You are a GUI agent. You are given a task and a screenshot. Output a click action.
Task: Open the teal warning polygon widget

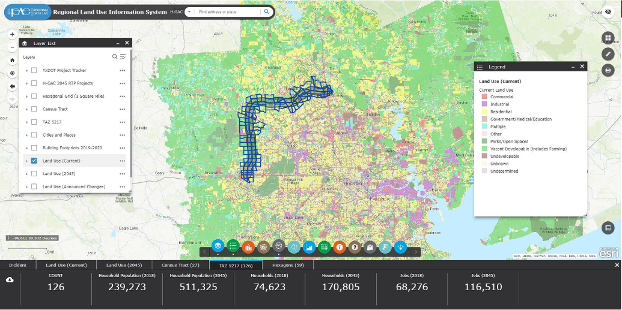click(x=293, y=248)
